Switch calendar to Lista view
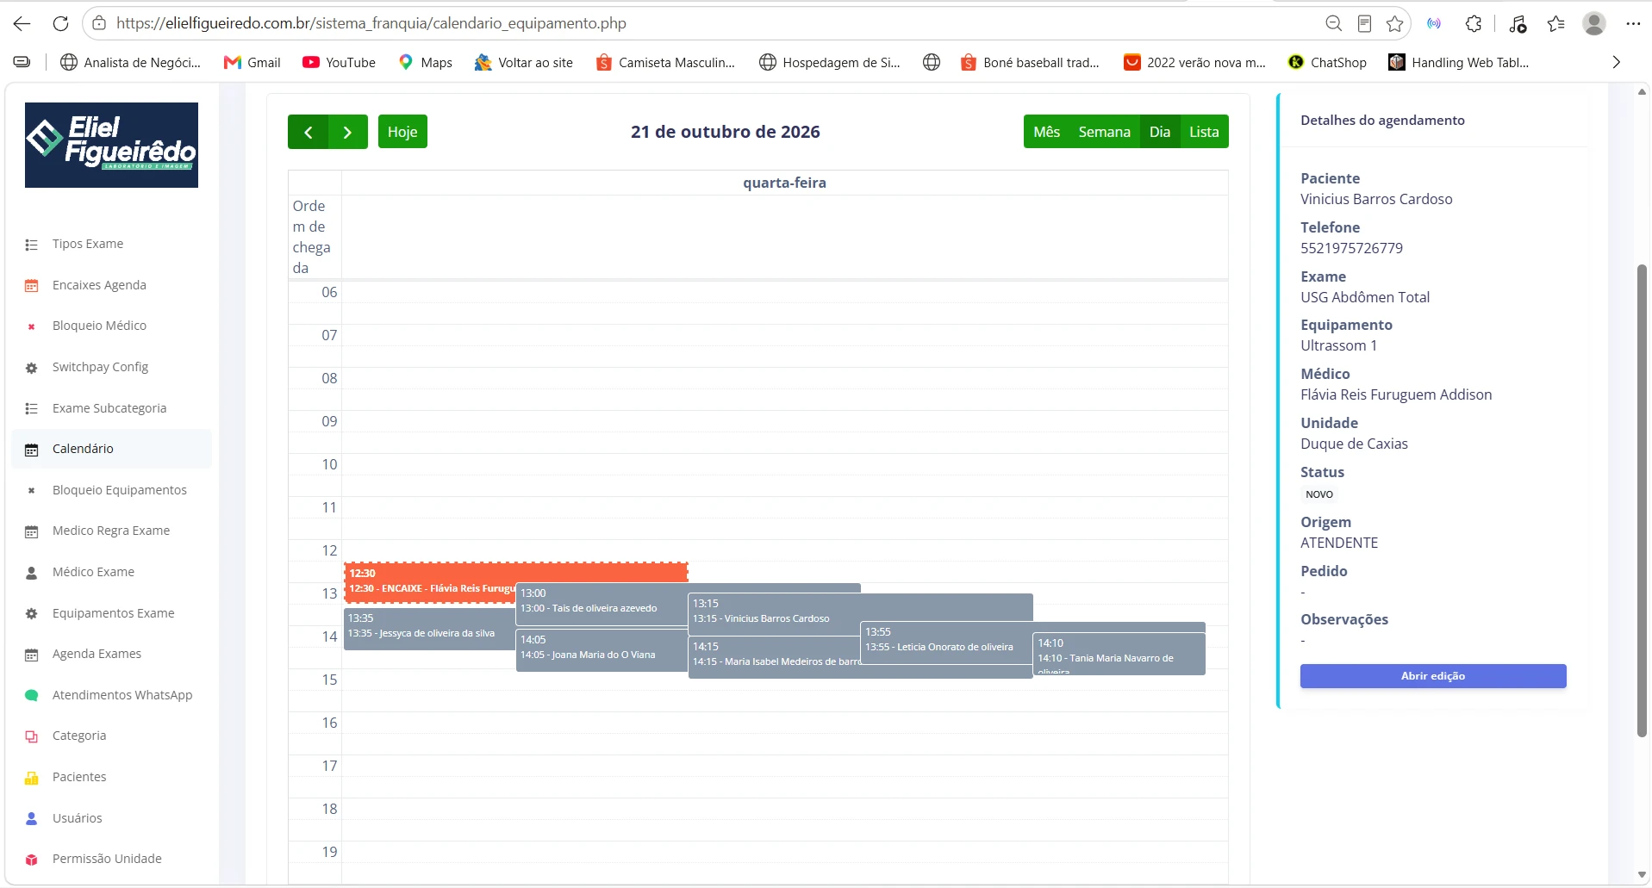1652x888 pixels. [1204, 132]
